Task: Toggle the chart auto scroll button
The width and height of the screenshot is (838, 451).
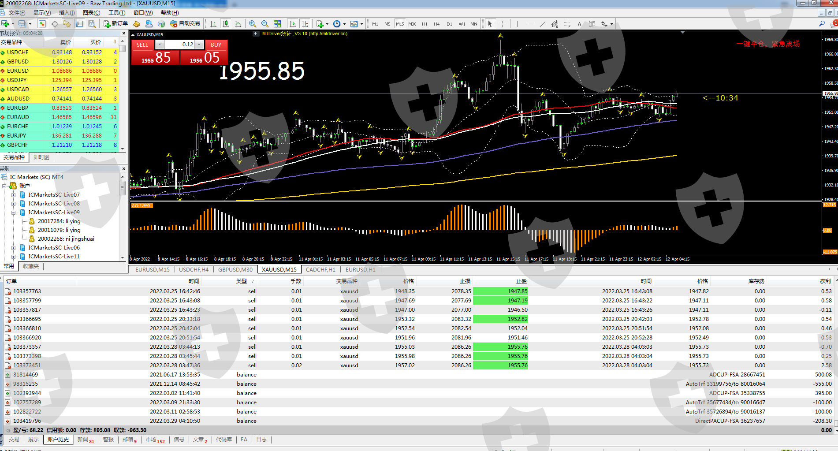Action: pos(292,24)
